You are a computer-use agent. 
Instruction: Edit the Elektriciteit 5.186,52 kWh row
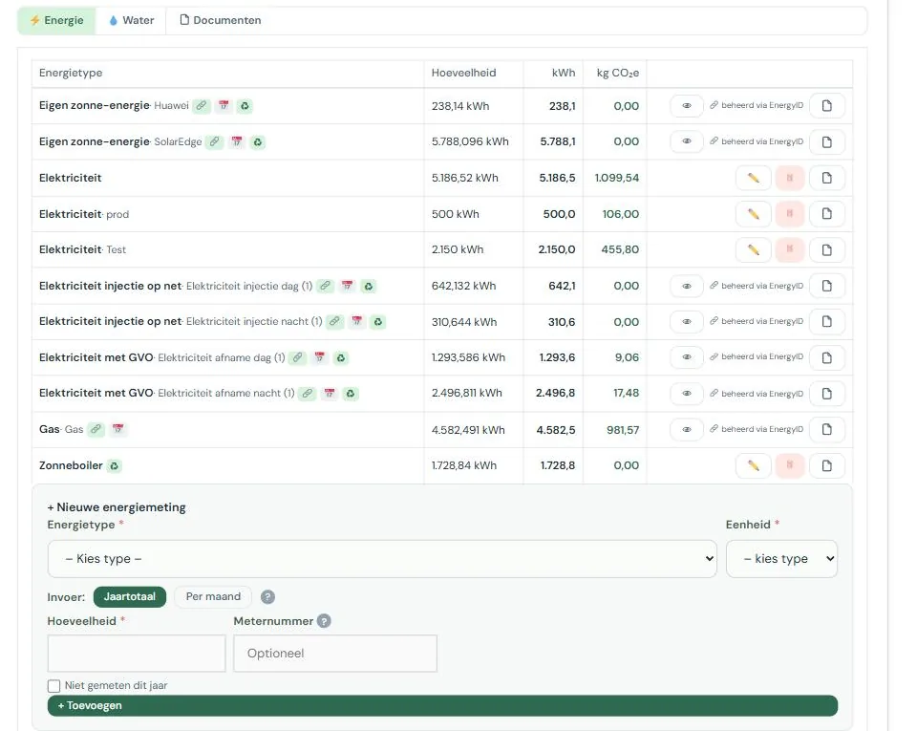(x=754, y=178)
